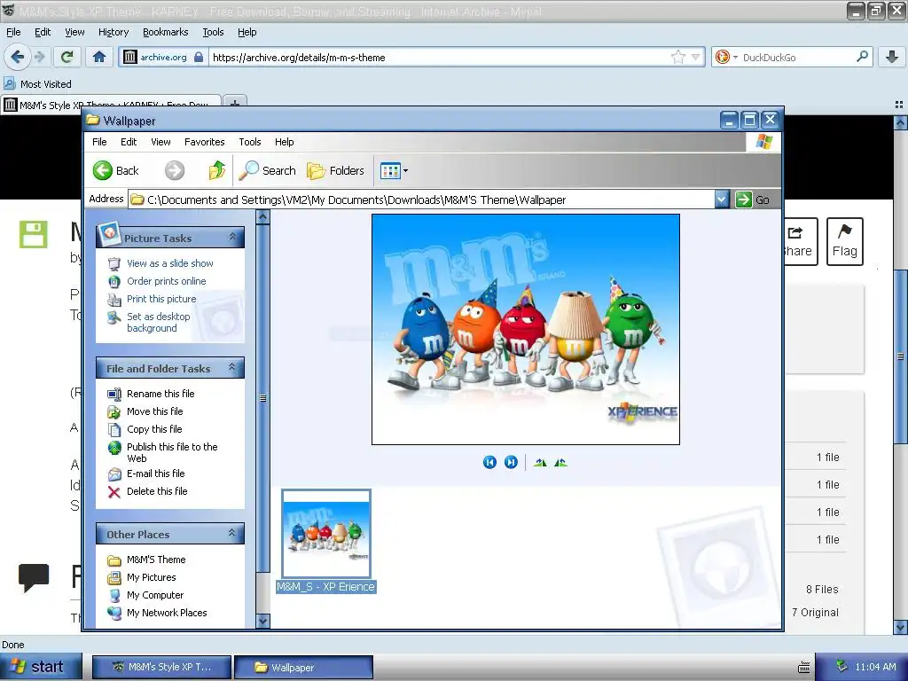Click the explorer address path field

pyautogui.click(x=421, y=200)
